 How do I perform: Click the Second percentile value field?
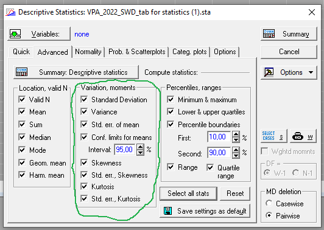point(219,153)
